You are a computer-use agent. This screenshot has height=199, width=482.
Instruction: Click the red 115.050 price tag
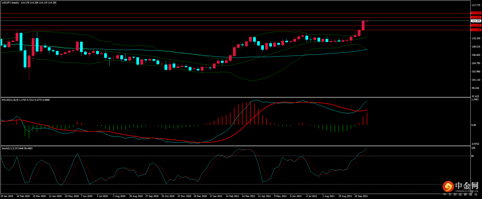click(x=476, y=17)
